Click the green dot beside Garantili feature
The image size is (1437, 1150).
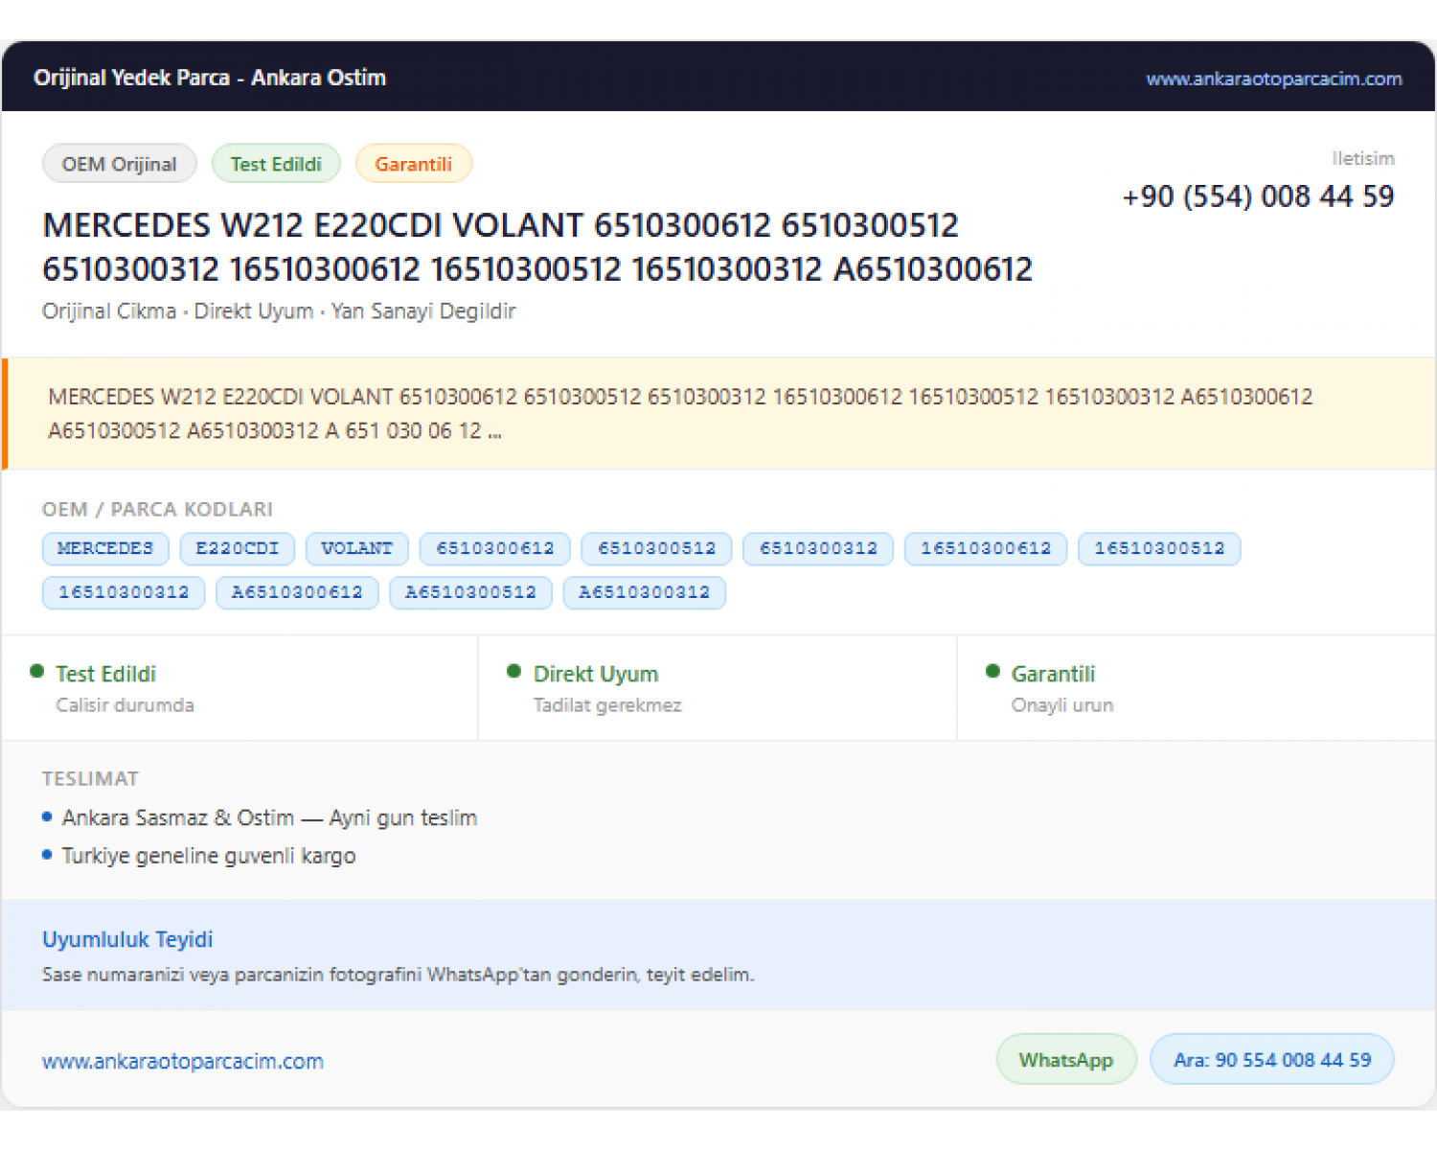click(992, 672)
